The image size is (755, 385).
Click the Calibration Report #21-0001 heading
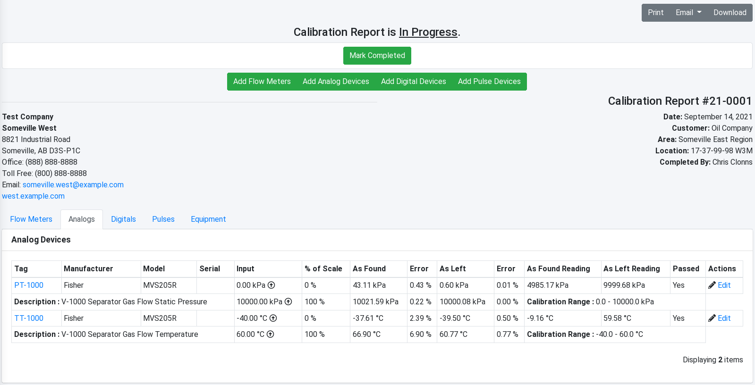679,101
